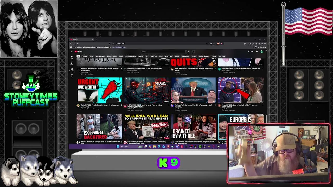Open the DRAINED BY A THREE thumbnail
This screenshot has width=333, height=187.
point(194,127)
